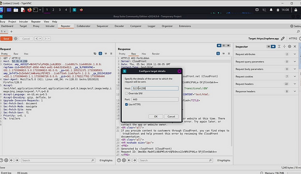
Task: Click the orange Send button
Action: (6, 39)
